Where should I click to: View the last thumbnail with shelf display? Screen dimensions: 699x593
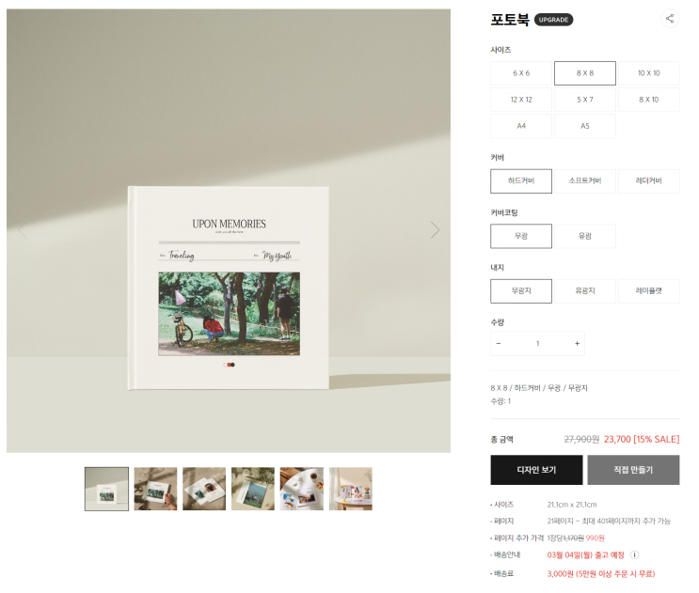[350, 489]
